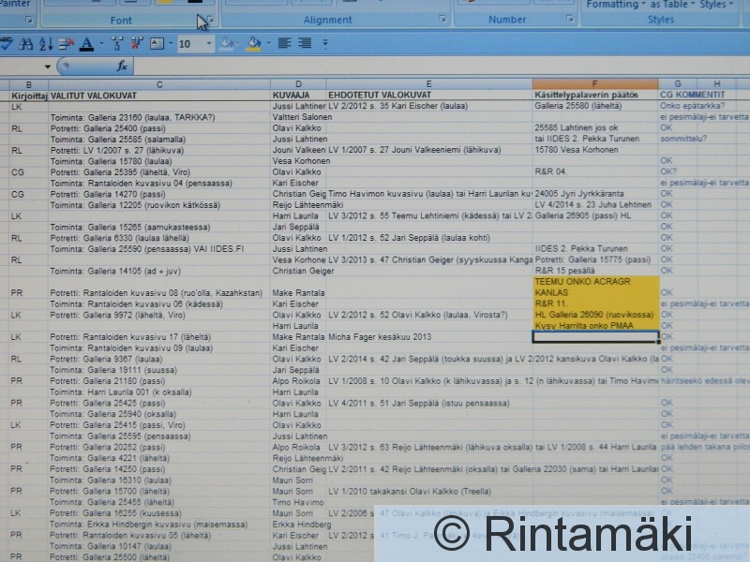This screenshot has width=750, height=562.
Task: Click the Insert Function fx button
Action: 122,67
